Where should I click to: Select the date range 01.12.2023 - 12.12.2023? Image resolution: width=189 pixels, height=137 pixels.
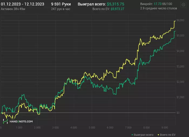[22, 4]
